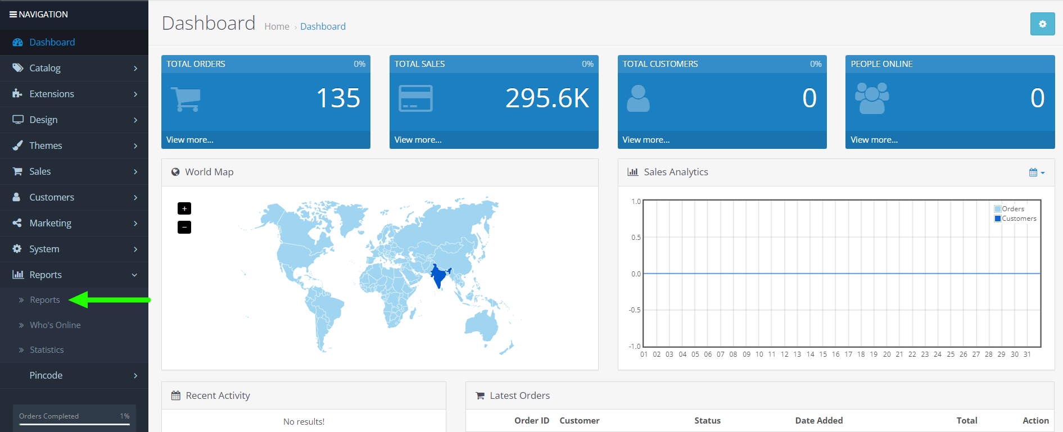Screen dimensions: 1063x432
Task: Click the 295.6K total sales value
Action: click(x=547, y=98)
